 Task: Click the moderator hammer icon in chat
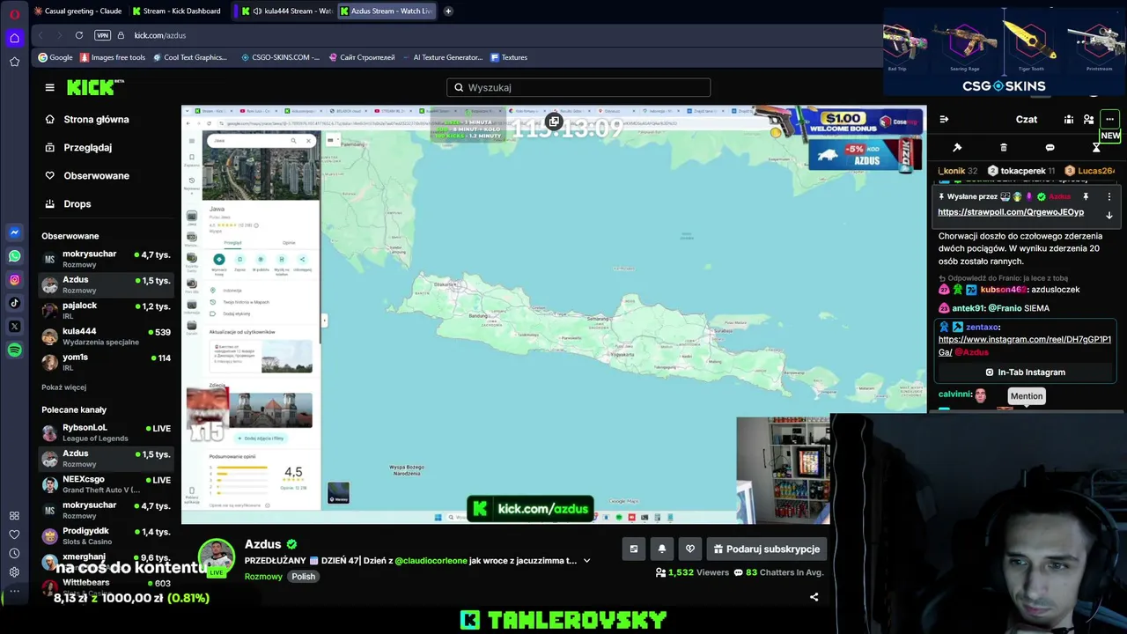(957, 147)
